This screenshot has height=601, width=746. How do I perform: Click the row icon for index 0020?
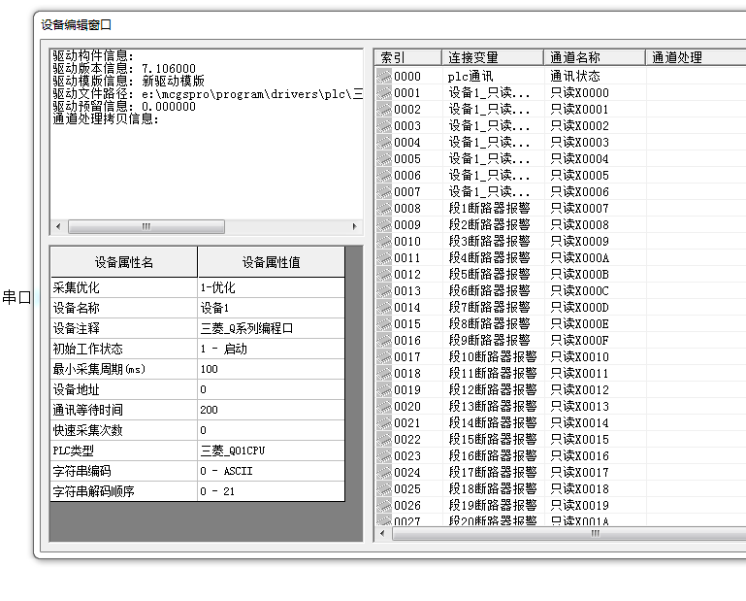384,406
